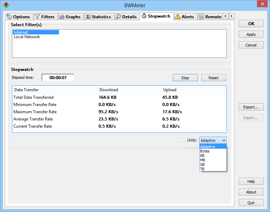Screen dimensions: 270x212
Task: Reset the stopwatch
Action: [214, 78]
